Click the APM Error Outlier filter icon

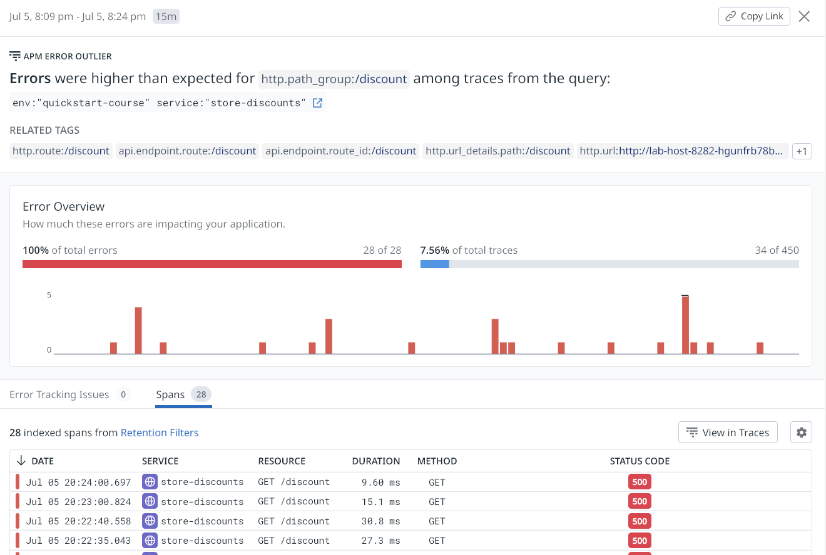tap(15, 56)
